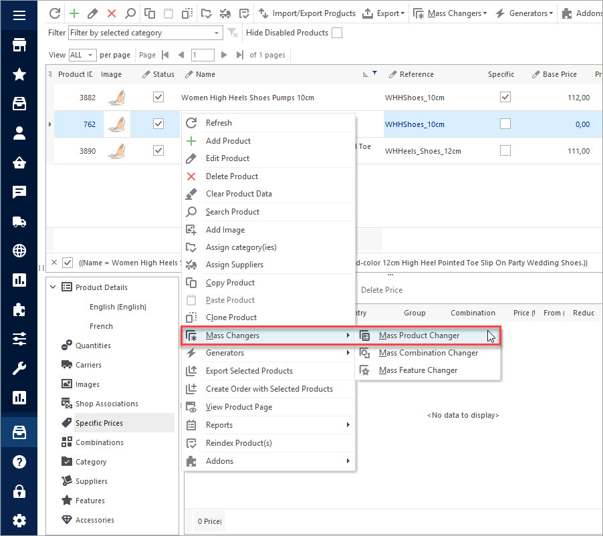Open the globe localization sidebar icon
This screenshot has width=603, height=536.
click(19, 251)
